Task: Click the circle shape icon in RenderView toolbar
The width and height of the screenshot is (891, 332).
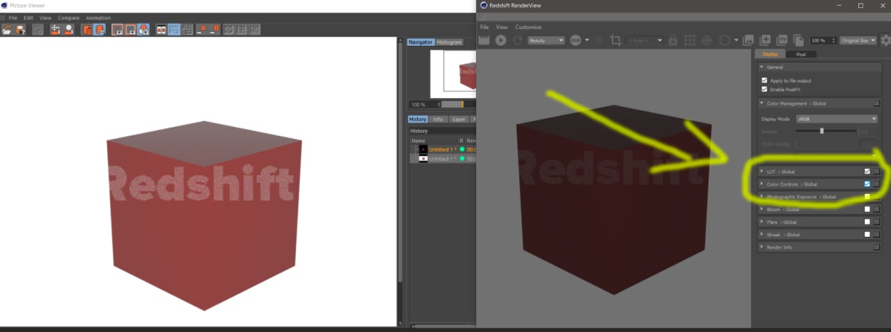Action: coord(725,40)
